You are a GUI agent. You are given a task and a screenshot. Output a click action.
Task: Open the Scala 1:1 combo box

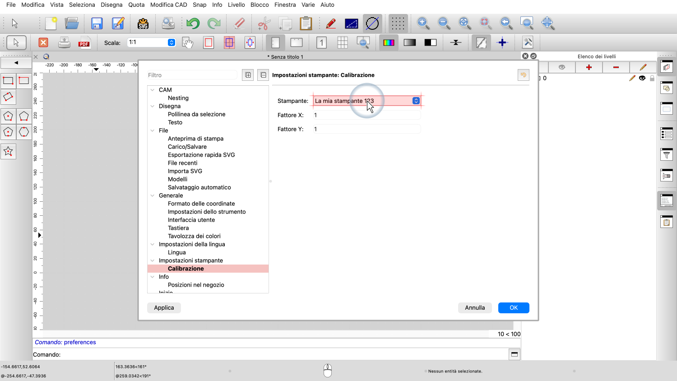(x=172, y=42)
